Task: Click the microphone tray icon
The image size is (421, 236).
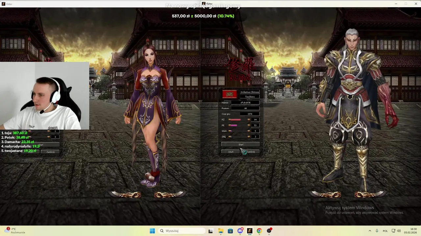Action: pos(377,231)
